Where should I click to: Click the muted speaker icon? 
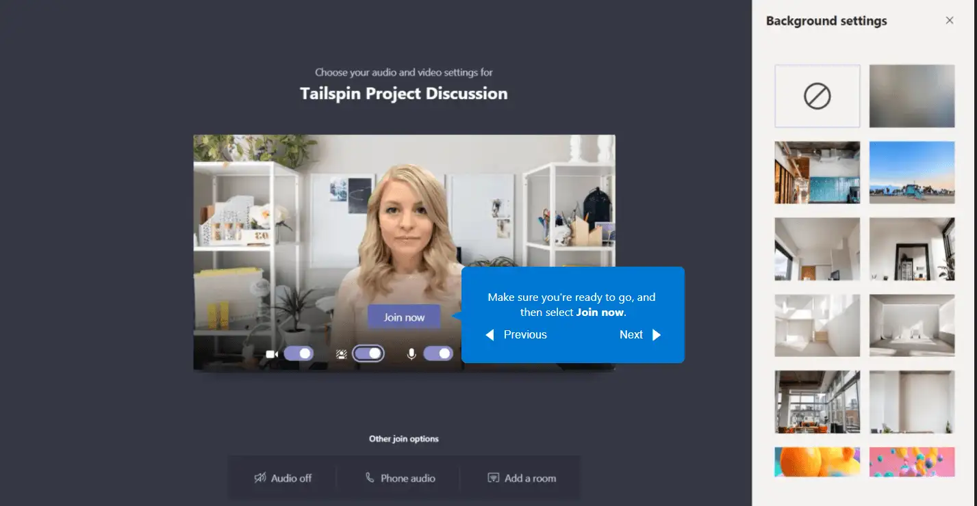click(260, 478)
